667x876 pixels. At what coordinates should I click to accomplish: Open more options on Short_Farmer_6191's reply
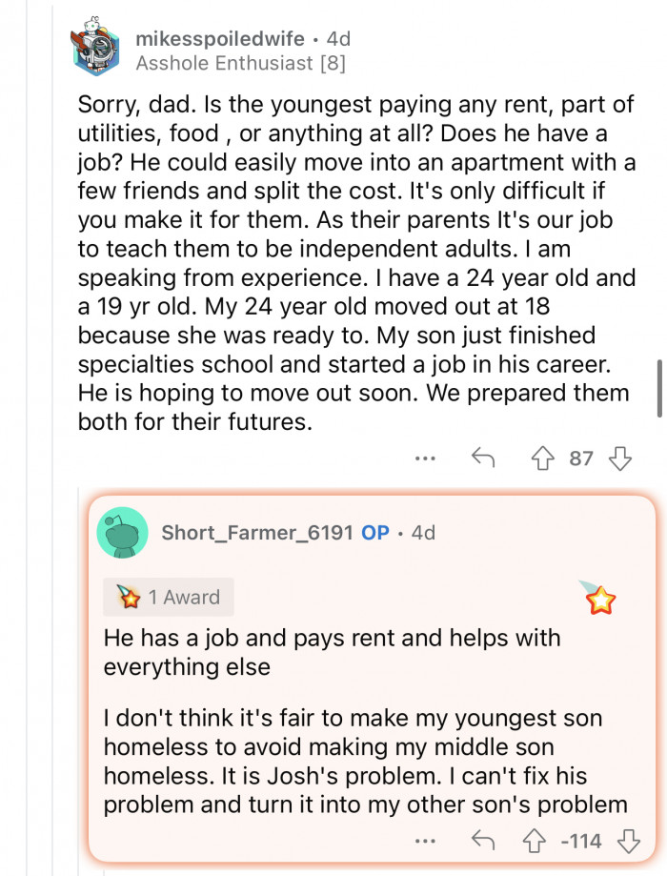(x=425, y=841)
